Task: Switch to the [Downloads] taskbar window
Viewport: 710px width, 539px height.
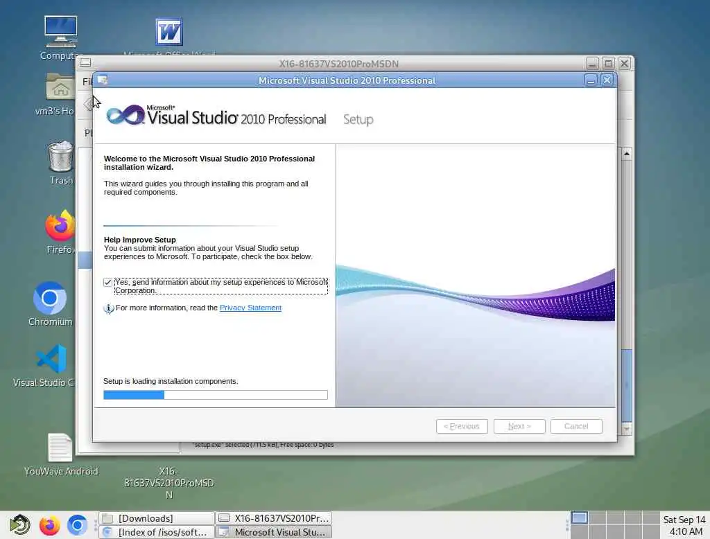Action: pyautogui.click(x=157, y=518)
